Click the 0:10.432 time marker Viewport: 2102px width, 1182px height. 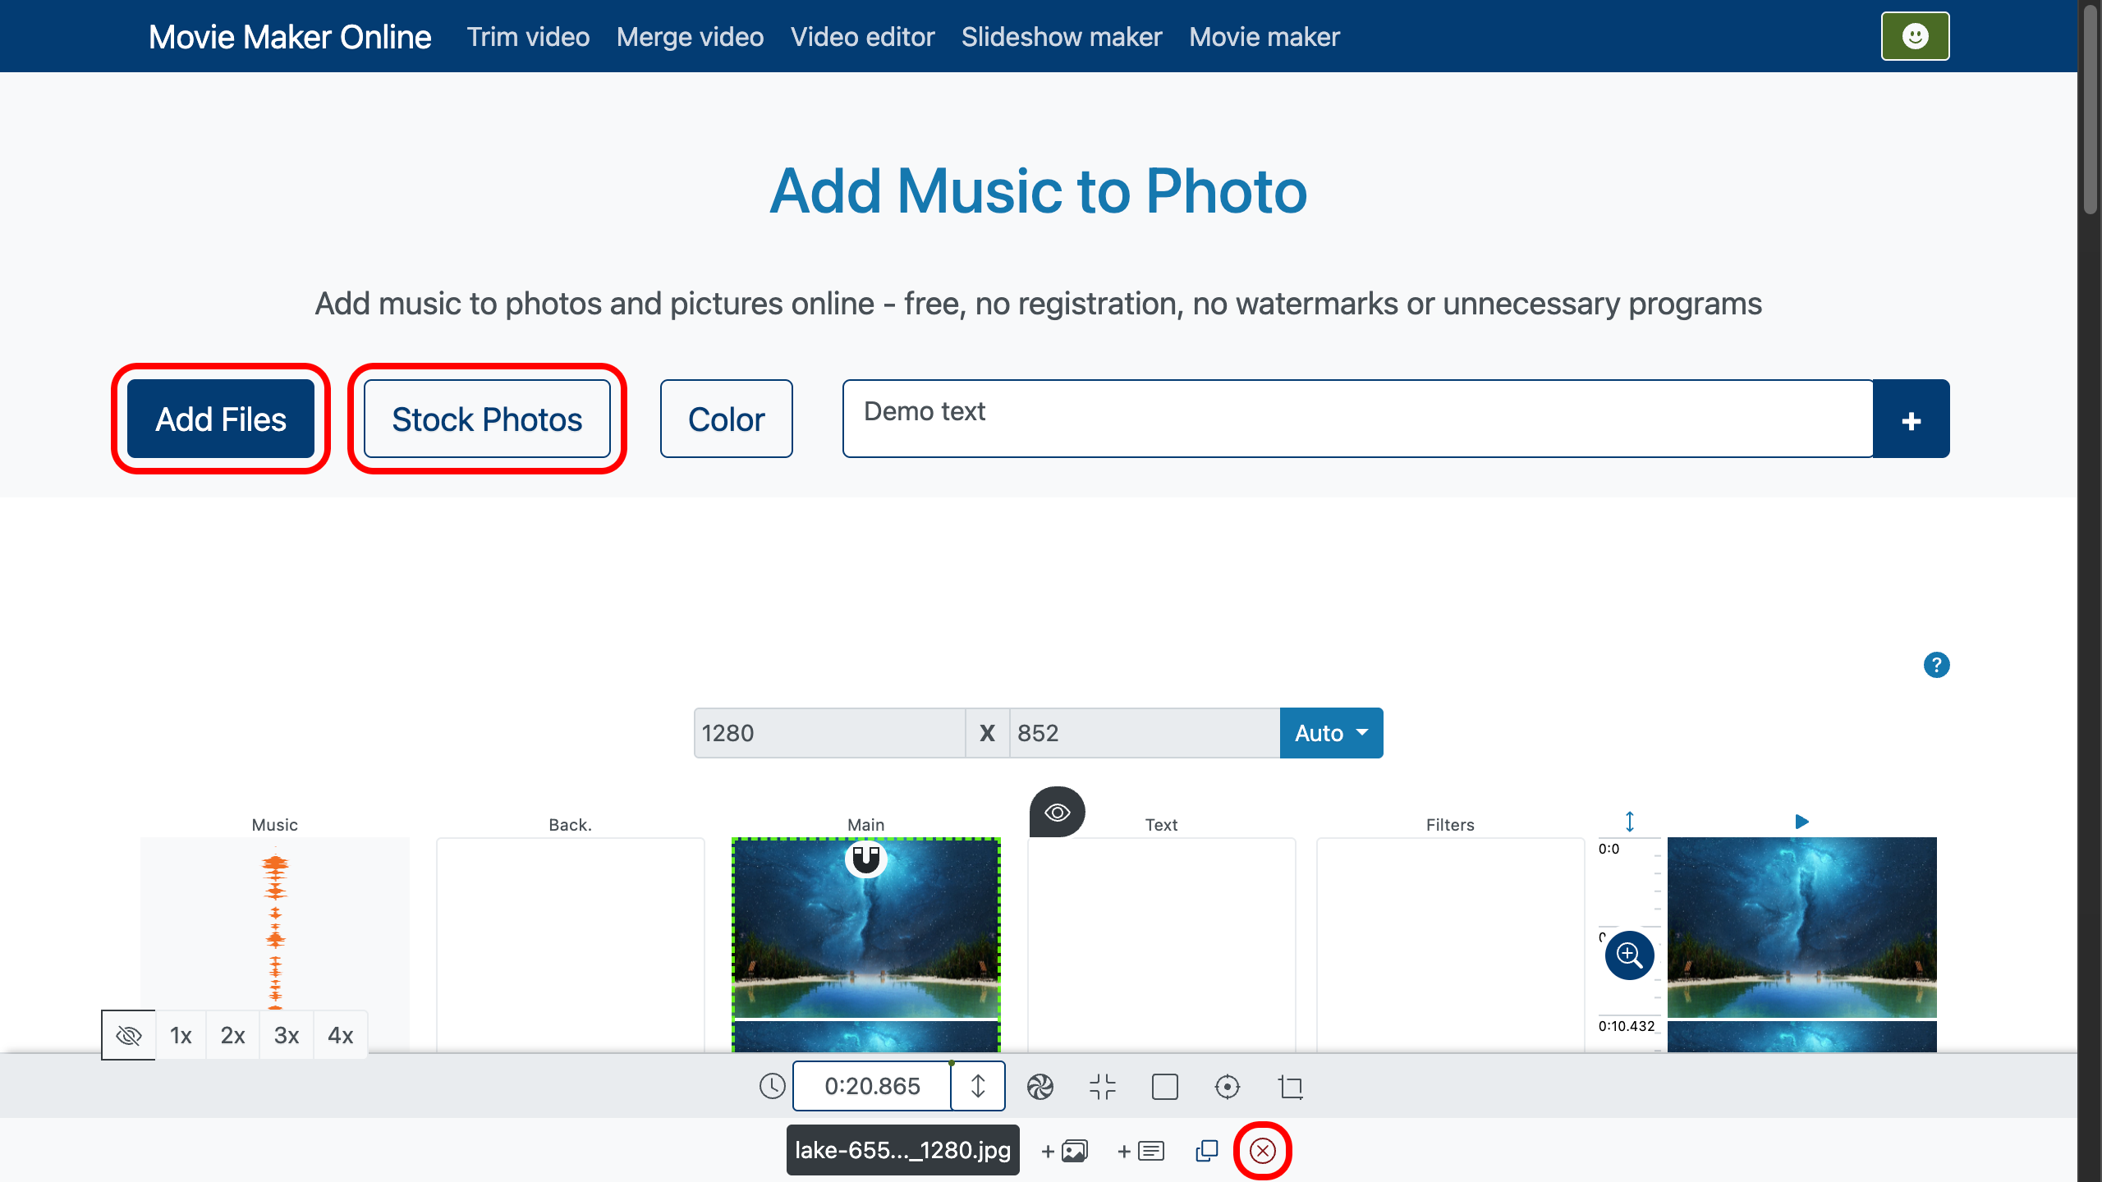point(1627,1025)
